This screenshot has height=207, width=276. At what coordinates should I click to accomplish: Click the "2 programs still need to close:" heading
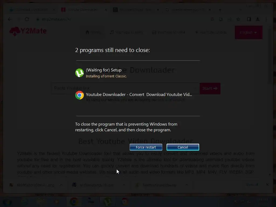tap(112, 50)
